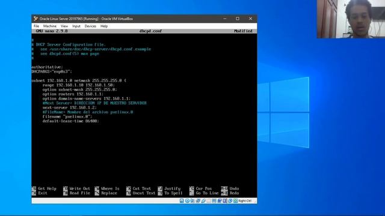Open the File menu
The height and width of the screenshot is (216, 385).
click(x=36, y=26)
